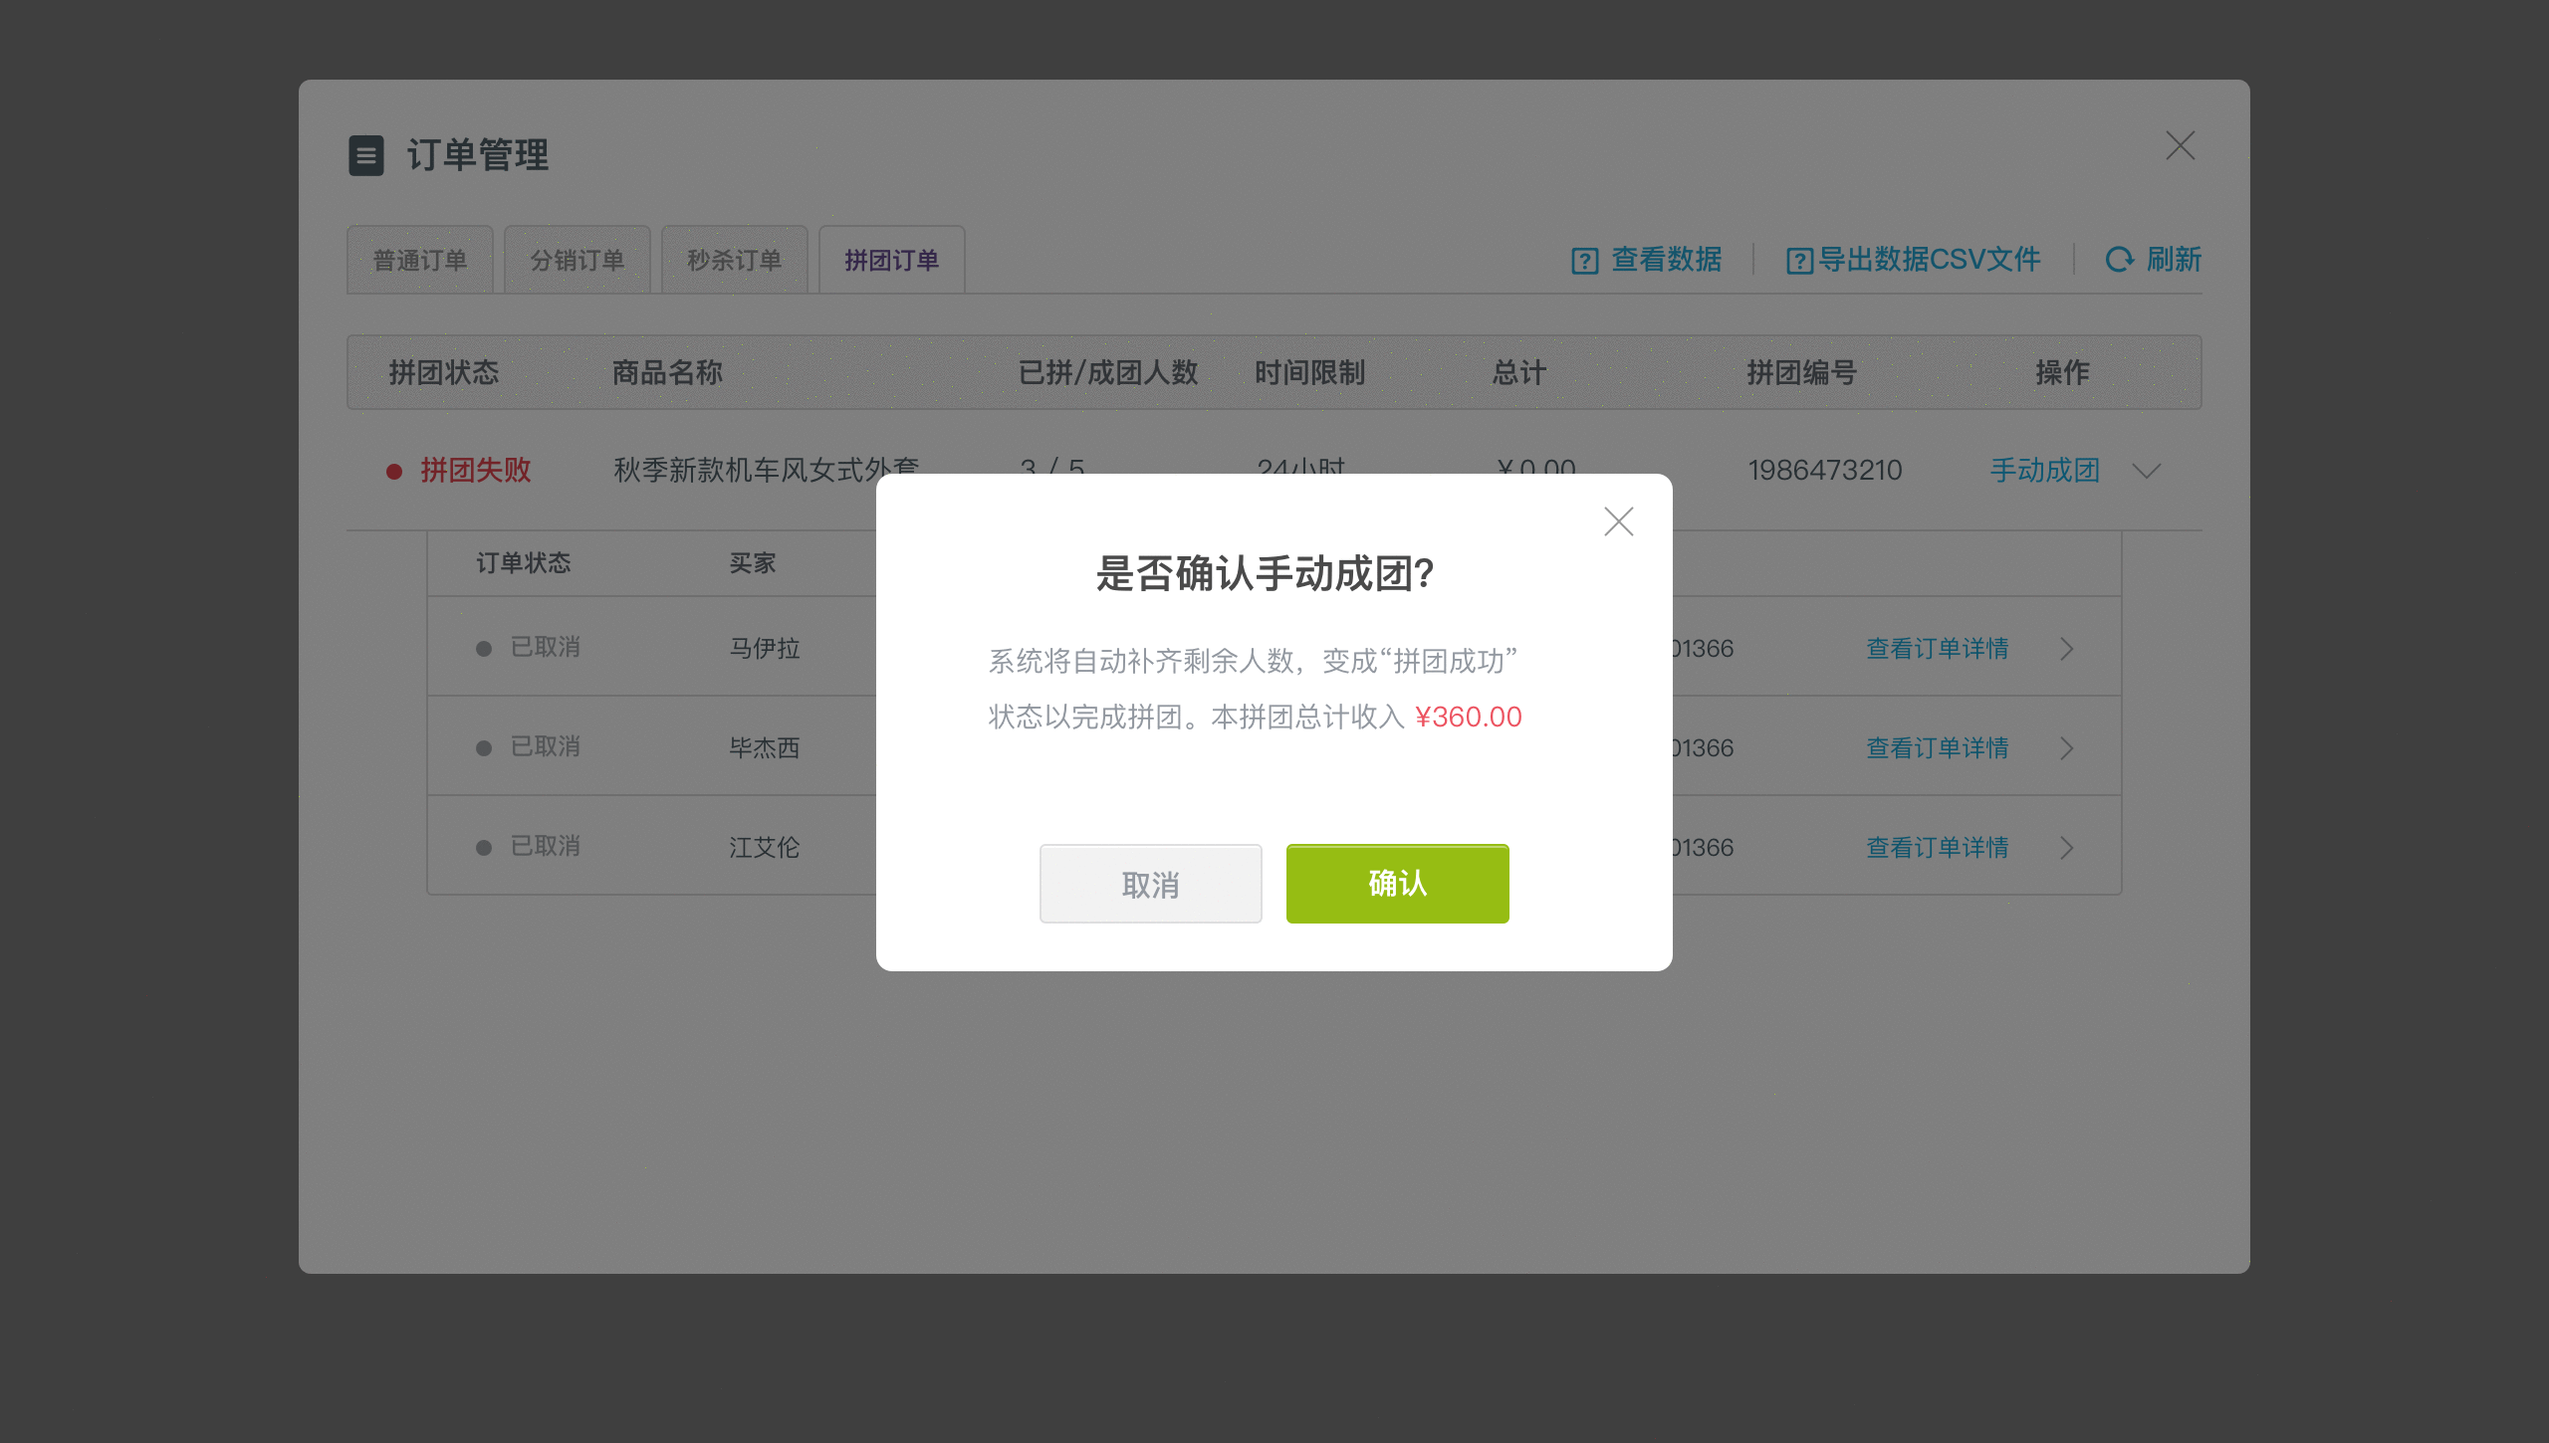Image resolution: width=2549 pixels, height=1443 pixels.
Task: Close the manual group confirmation dialog
Action: click(1618, 521)
